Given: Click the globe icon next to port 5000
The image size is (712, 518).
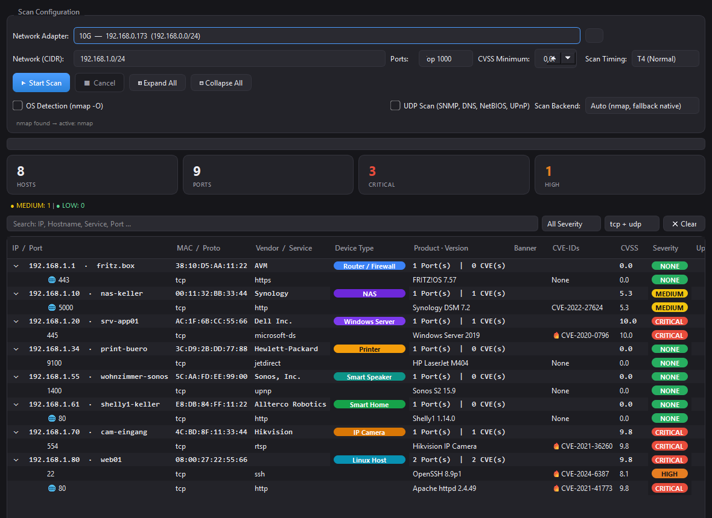Looking at the screenshot, I should (52, 308).
